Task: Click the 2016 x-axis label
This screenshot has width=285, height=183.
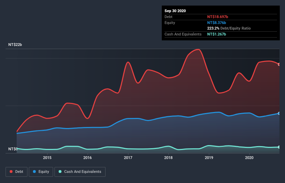Action: click(87, 158)
